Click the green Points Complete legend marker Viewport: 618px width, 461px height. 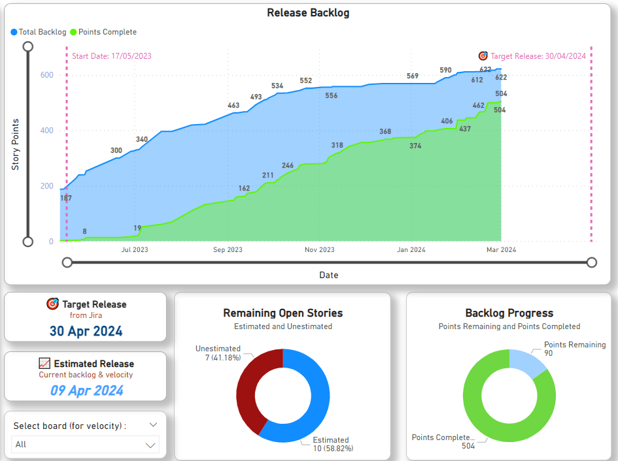tap(73, 32)
